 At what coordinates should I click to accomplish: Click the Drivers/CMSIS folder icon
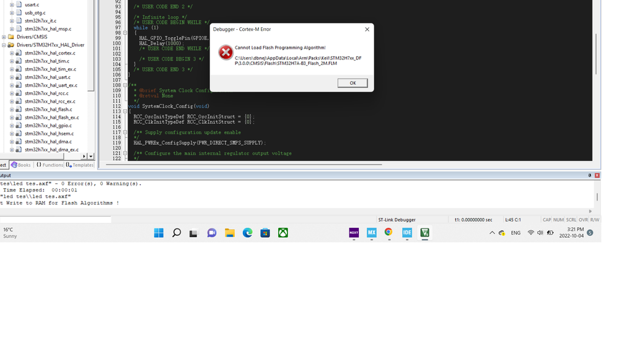coord(11,37)
